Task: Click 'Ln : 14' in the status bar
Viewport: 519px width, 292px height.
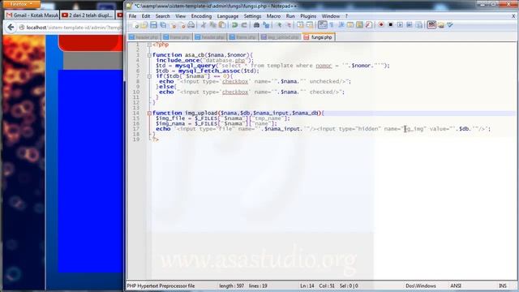Action: (x=307, y=286)
